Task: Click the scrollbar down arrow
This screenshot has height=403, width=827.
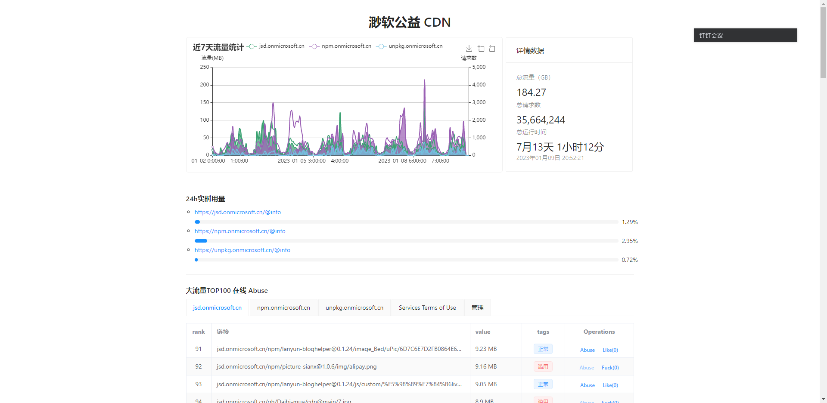Action: click(823, 400)
